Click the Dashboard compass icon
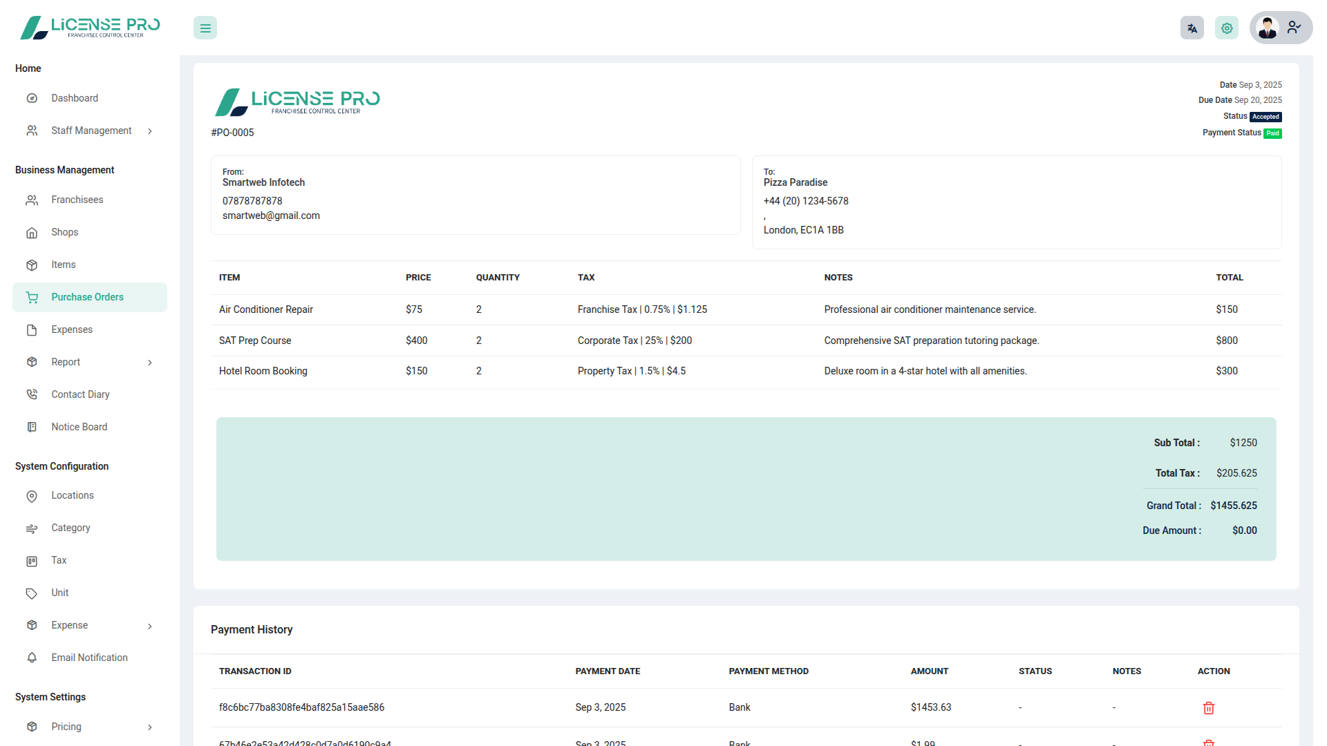Image resolution: width=1327 pixels, height=746 pixels. [32, 98]
